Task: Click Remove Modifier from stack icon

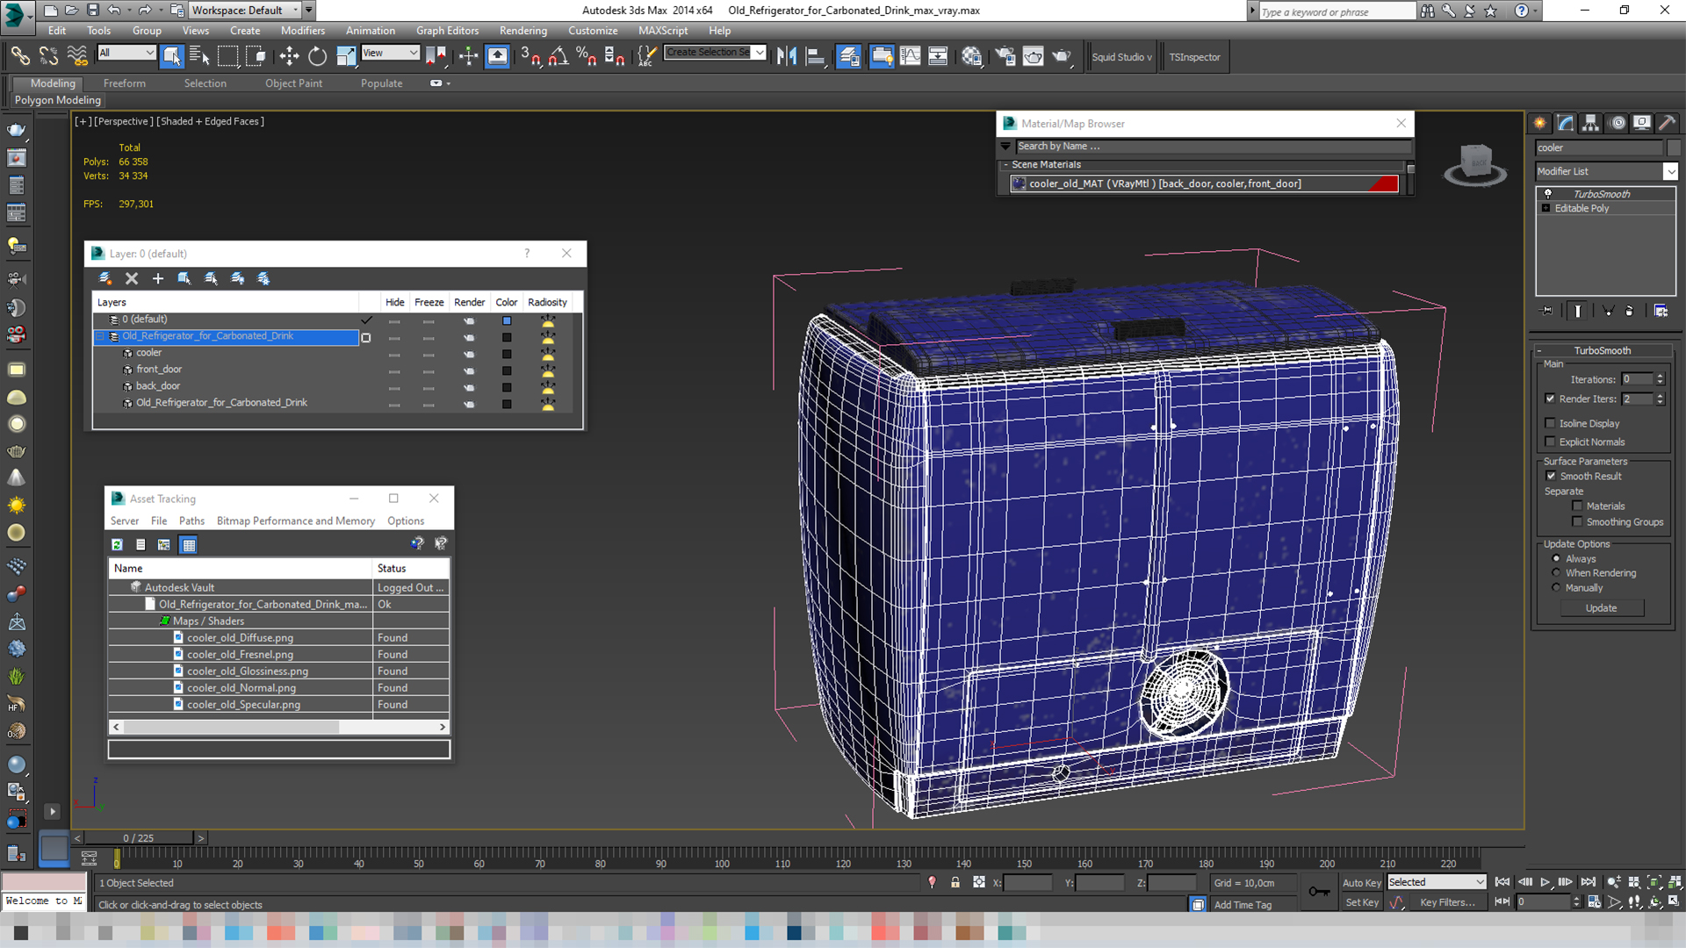Action: [1629, 311]
